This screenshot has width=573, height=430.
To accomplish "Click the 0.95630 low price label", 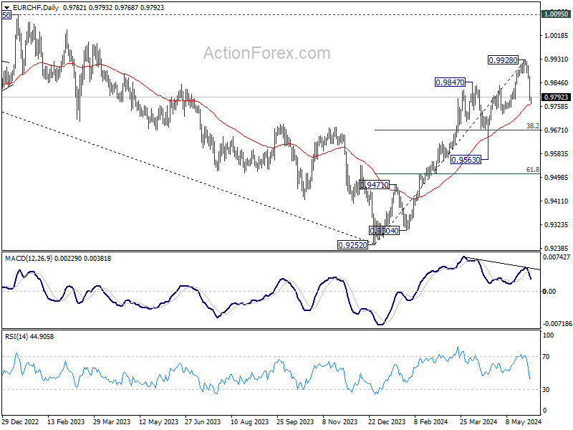I will [466, 160].
